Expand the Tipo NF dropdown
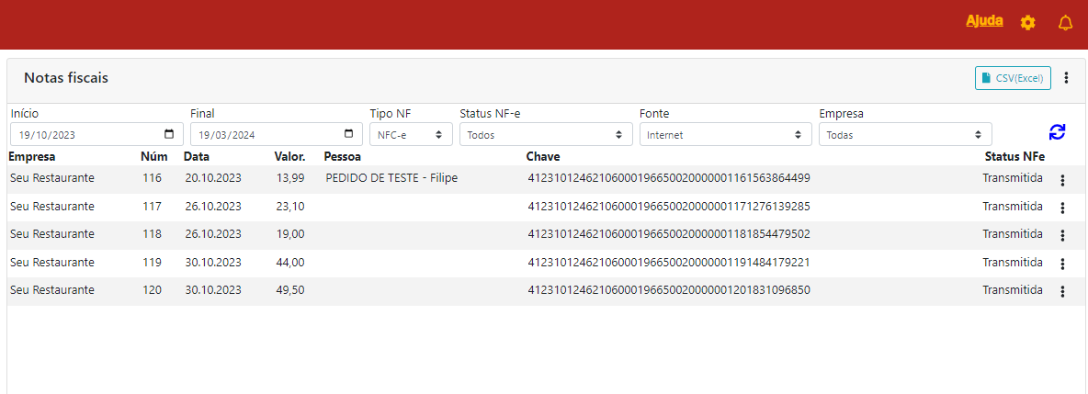 pos(411,135)
